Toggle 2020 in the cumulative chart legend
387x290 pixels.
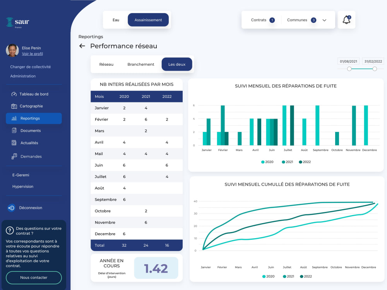tap(268, 276)
